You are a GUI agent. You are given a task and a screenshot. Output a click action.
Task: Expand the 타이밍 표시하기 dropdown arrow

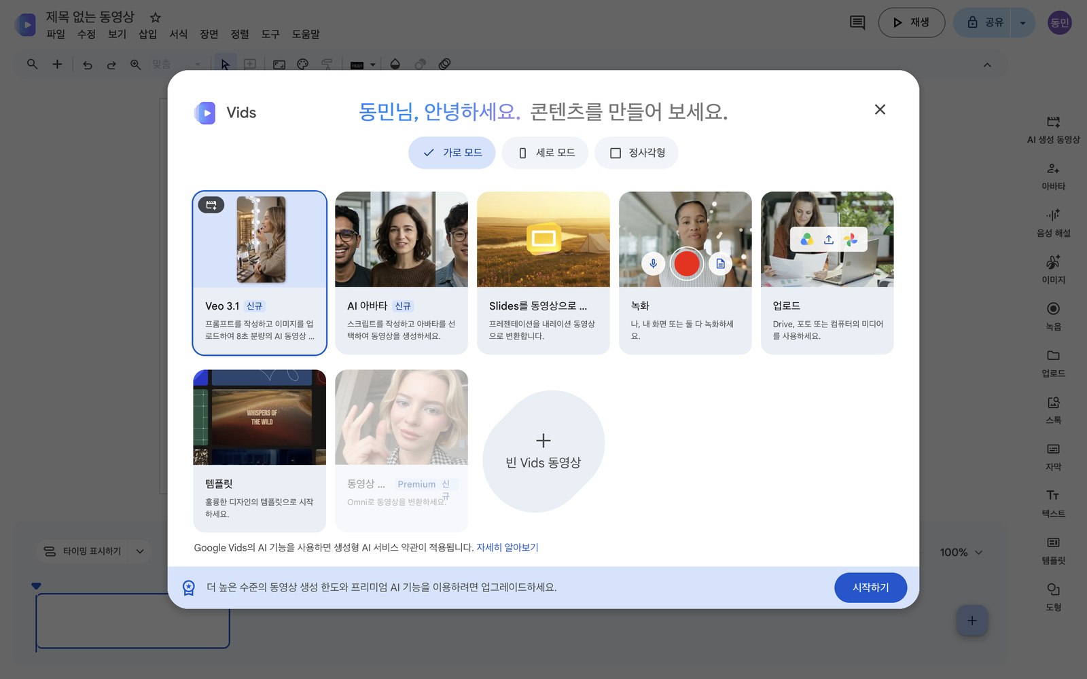point(140,551)
